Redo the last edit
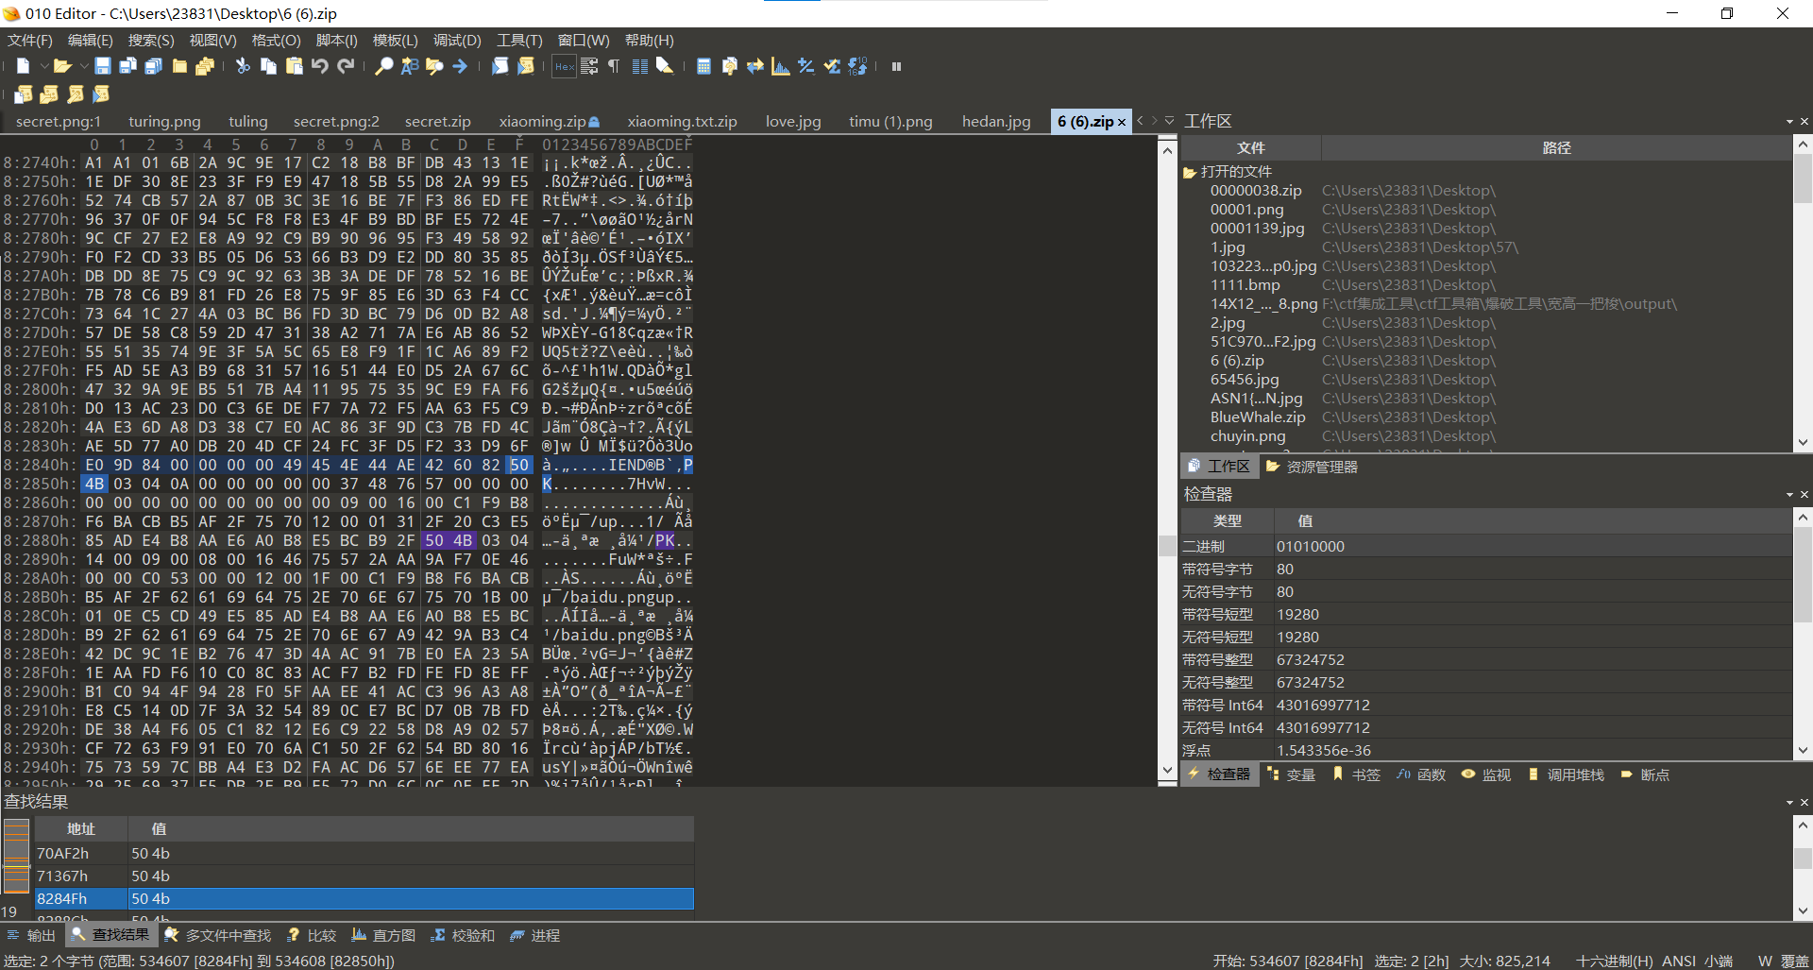The image size is (1813, 970). coord(346,66)
